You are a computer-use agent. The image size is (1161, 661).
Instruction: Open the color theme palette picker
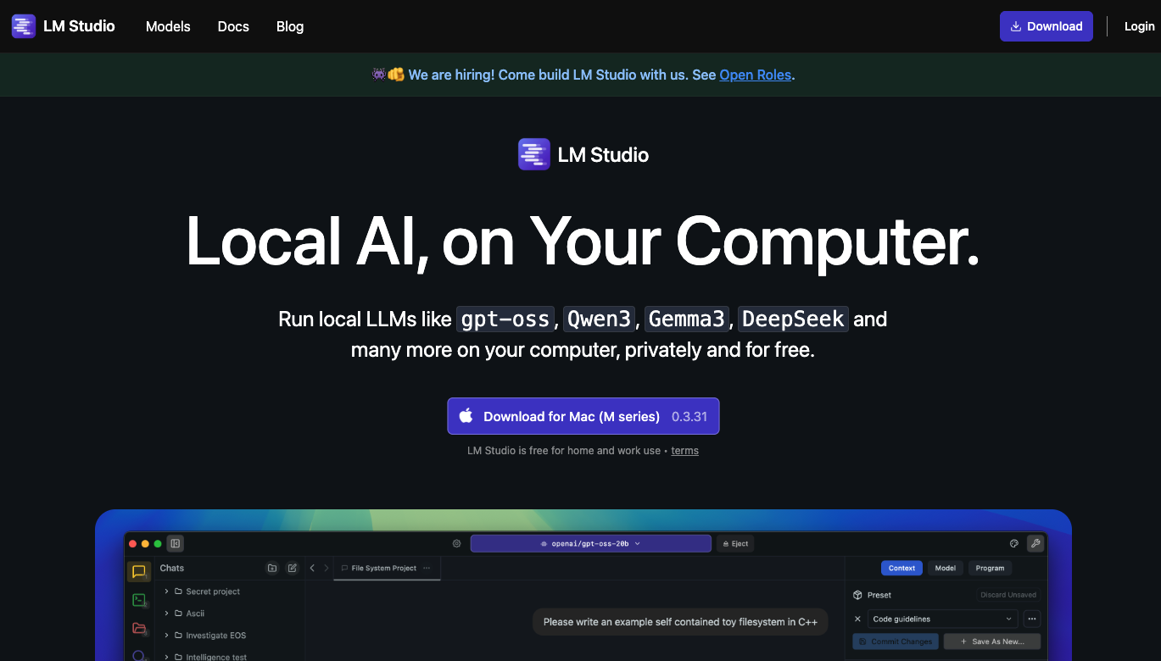(1013, 543)
